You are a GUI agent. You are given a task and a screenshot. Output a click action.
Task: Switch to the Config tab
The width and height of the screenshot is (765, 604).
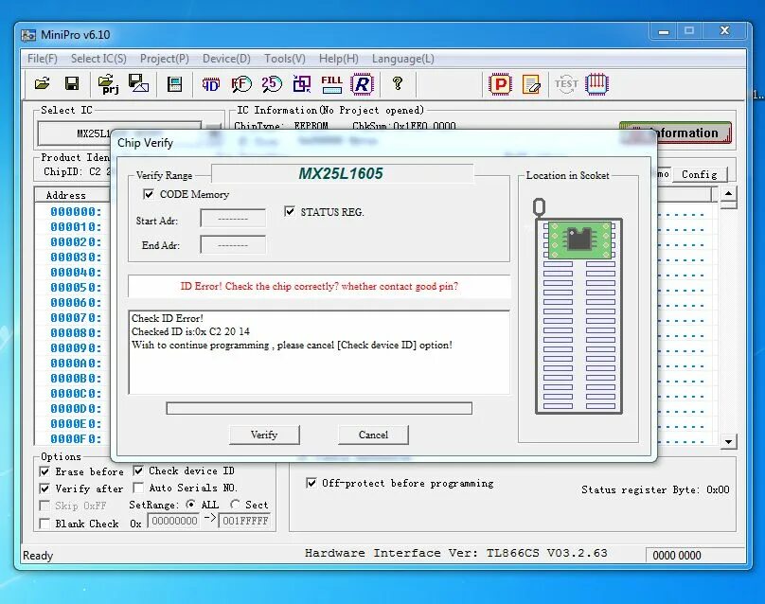click(x=699, y=174)
